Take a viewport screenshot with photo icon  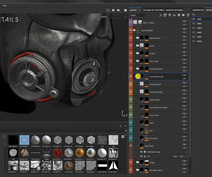[125, 10]
